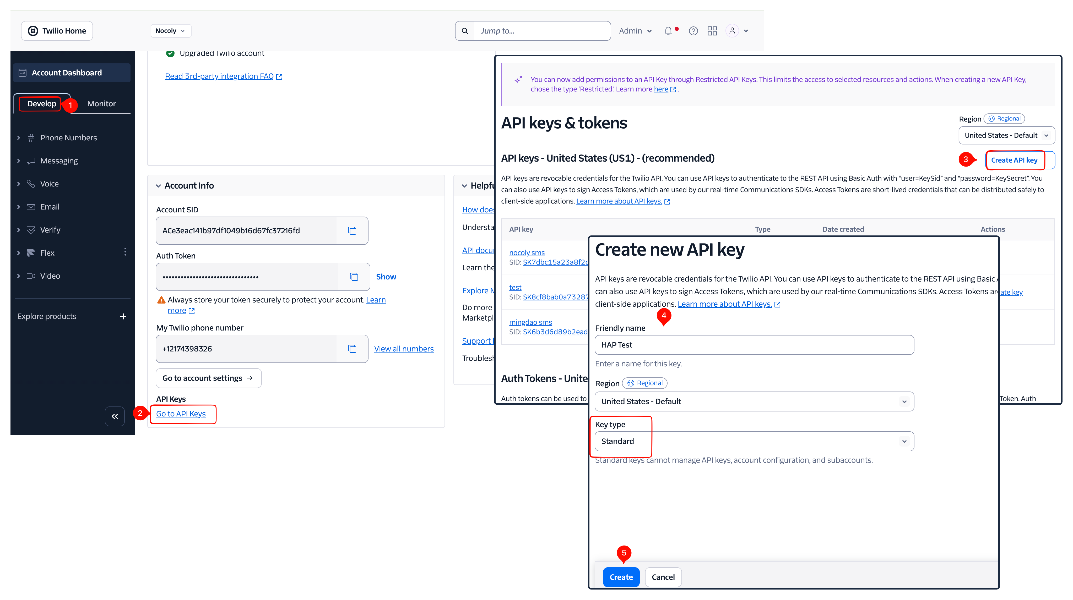Open the notifications bell
This screenshot has height=600, width=1073.
668,31
